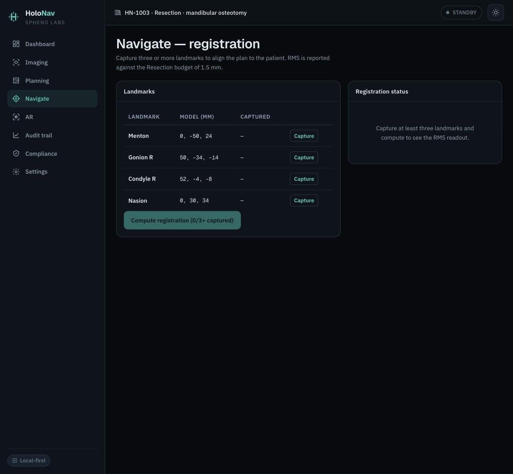
Task: Click the Registration status card title
Action: click(x=382, y=91)
